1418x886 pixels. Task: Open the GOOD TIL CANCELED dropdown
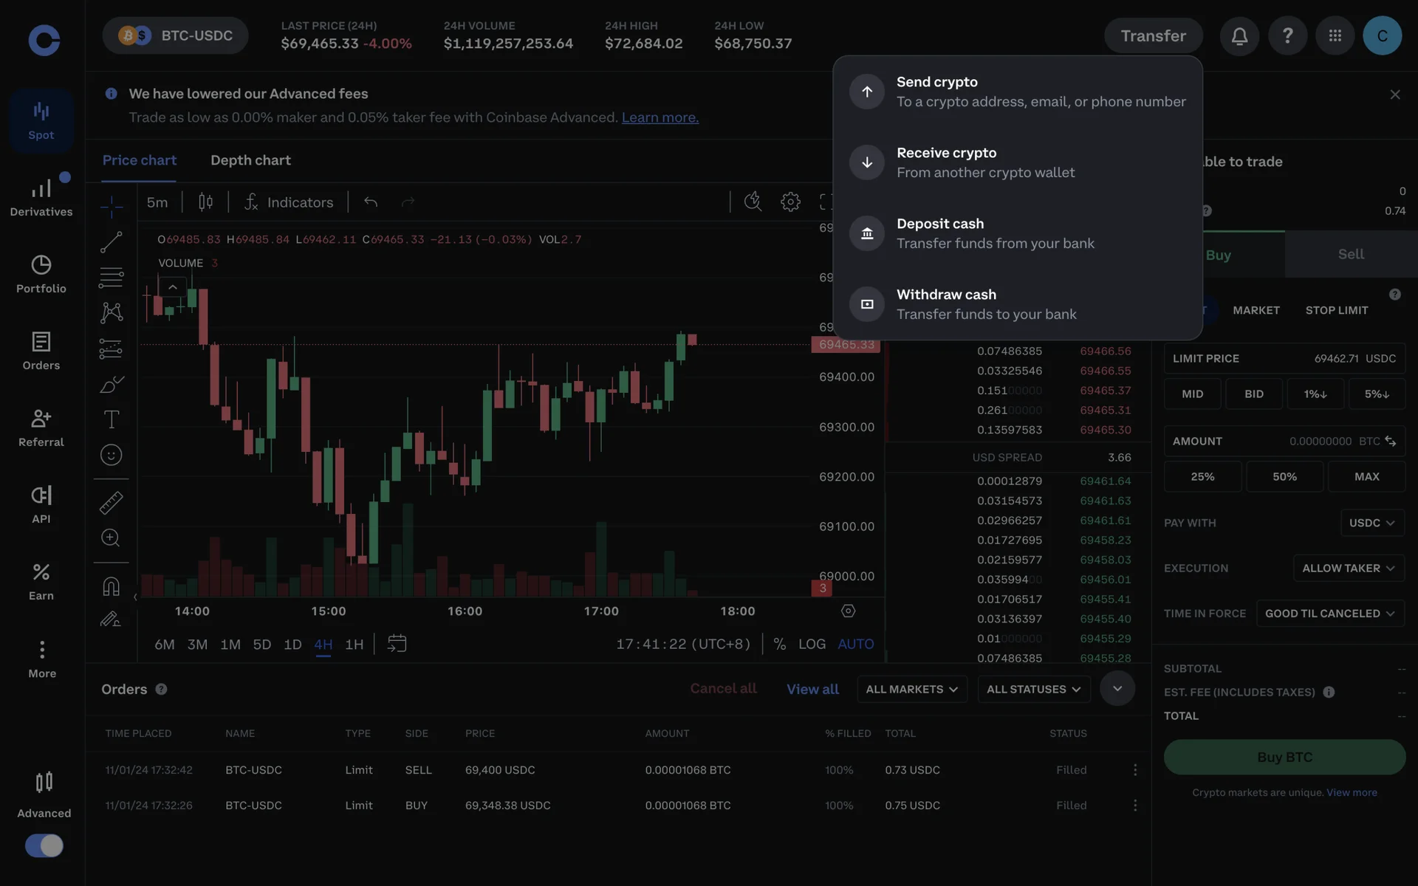(1329, 614)
